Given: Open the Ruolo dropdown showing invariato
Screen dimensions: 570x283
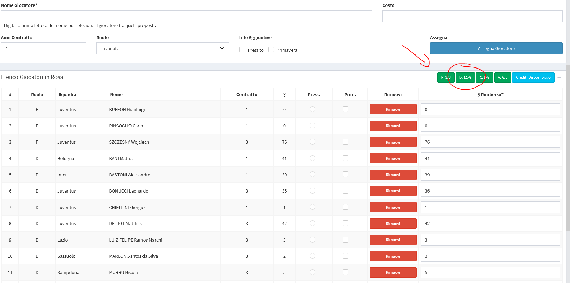Looking at the screenshot, I should point(162,48).
